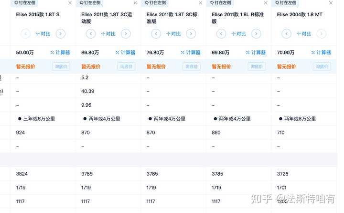The height and width of the screenshot is (213, 344).
Task: Click 询底价 under the 86.80万 model
Action: (126, 67)
